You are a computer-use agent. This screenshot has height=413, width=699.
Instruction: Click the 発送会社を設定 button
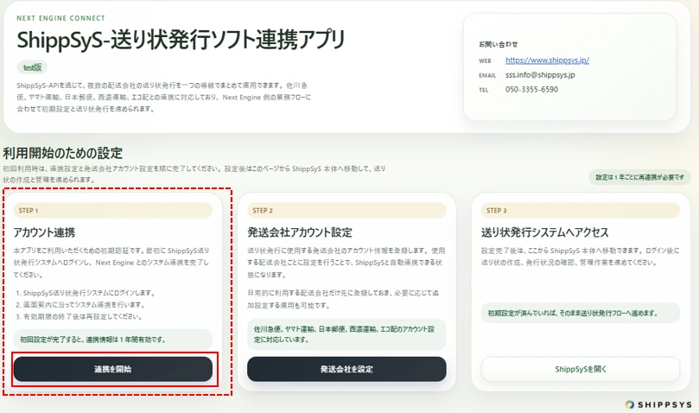click(346, 369)
